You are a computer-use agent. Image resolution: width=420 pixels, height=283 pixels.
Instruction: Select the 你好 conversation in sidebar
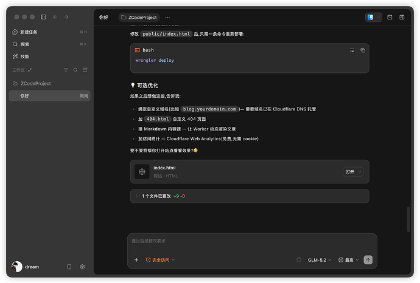coord(49,96)
